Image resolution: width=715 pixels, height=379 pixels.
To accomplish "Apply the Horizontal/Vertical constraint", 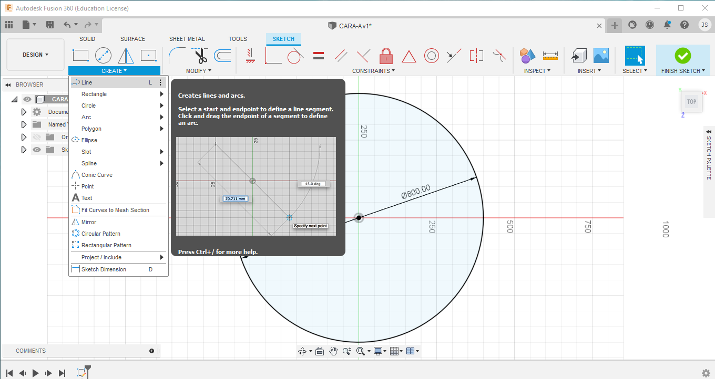I will [251, 55].
